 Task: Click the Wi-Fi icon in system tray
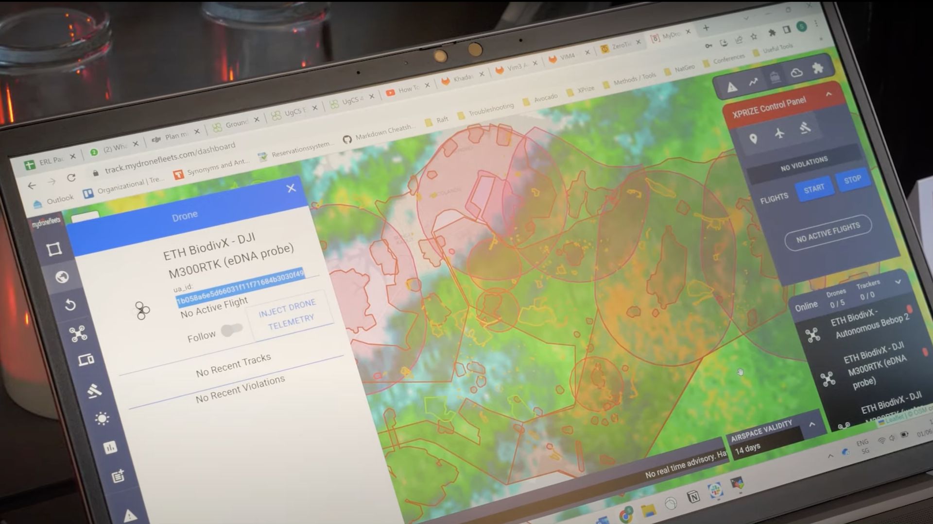[x=881, y=441]
